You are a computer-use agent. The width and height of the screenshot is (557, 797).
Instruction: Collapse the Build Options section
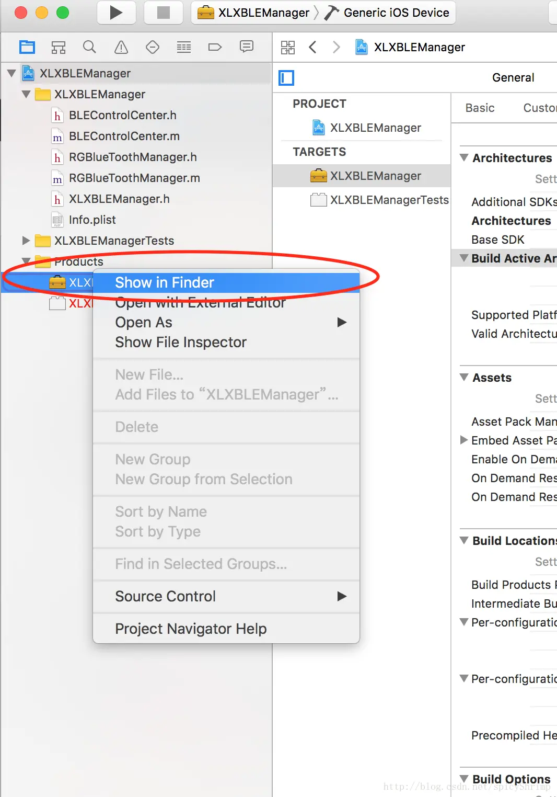[x=464, y=779]
